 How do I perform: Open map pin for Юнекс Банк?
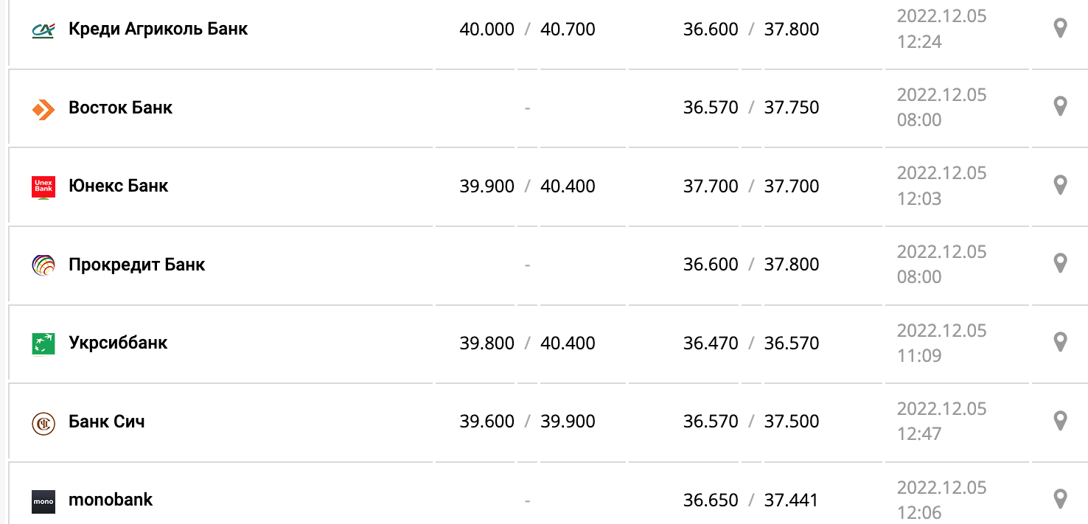[1060, 185]
